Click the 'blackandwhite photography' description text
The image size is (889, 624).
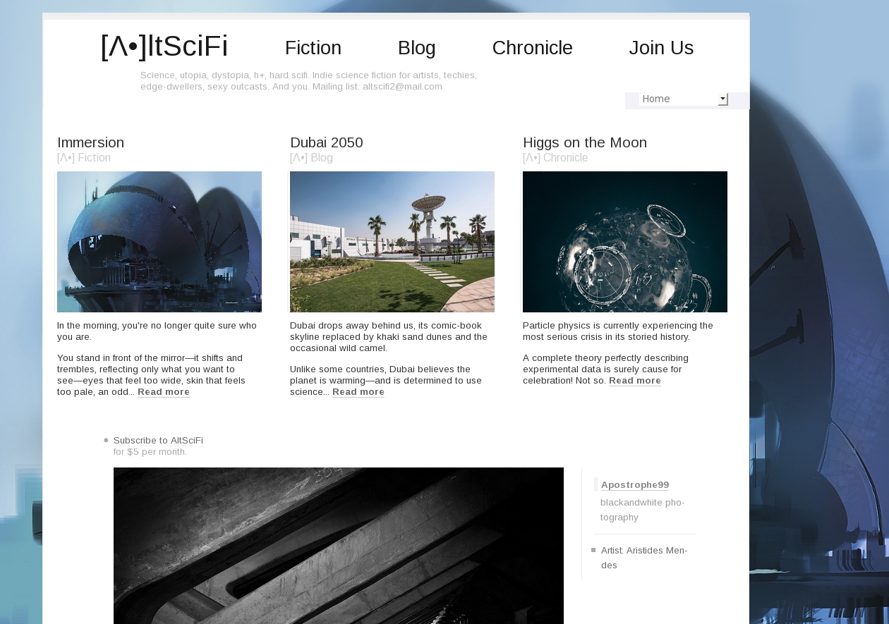pos(643,510)
